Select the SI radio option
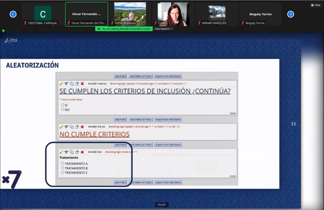Image resolution: width=324 pixels, height=210 pixels. coord(62,105)
